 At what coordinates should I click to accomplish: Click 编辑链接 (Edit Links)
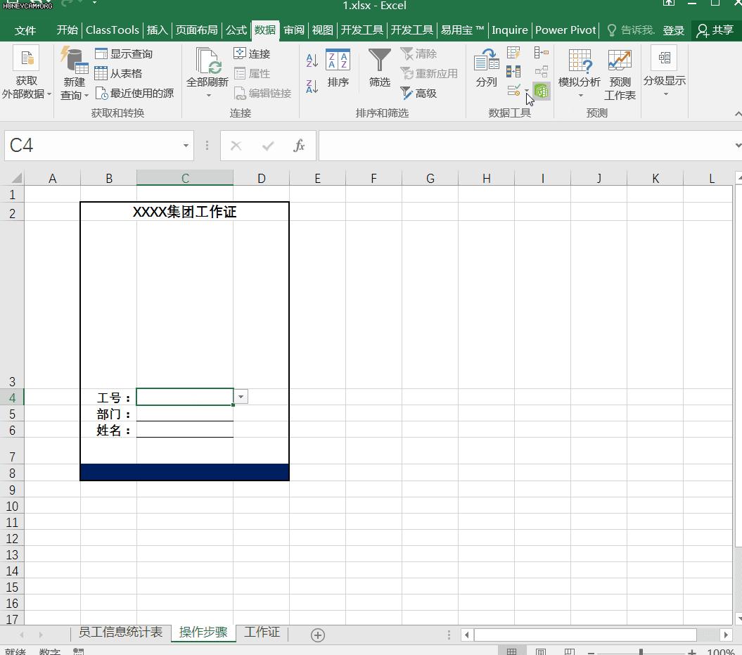pyautogui.click(x=262, y=94)
